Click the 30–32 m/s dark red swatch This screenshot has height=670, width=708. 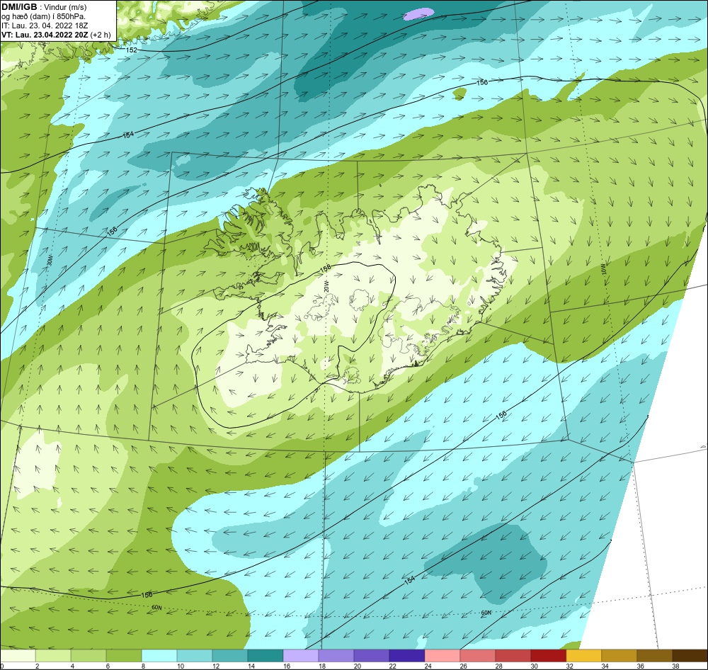[548, 656]
